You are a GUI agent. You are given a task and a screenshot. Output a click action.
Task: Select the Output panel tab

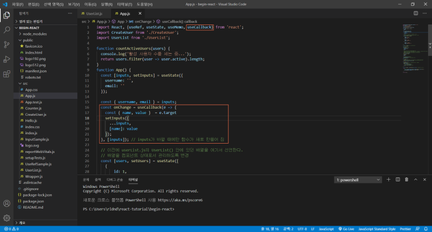tap(98, 180)
